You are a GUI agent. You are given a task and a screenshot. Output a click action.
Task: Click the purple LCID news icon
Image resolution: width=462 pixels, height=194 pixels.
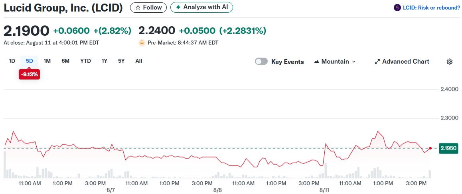[x=397, y=8]
